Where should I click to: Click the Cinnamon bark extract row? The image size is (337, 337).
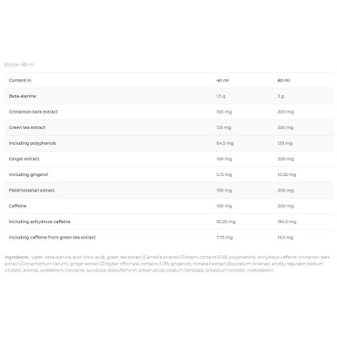coord(169,112)
